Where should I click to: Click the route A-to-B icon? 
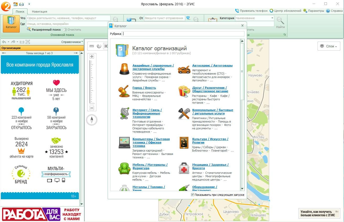pyautogui.click(x=131, y=19)
